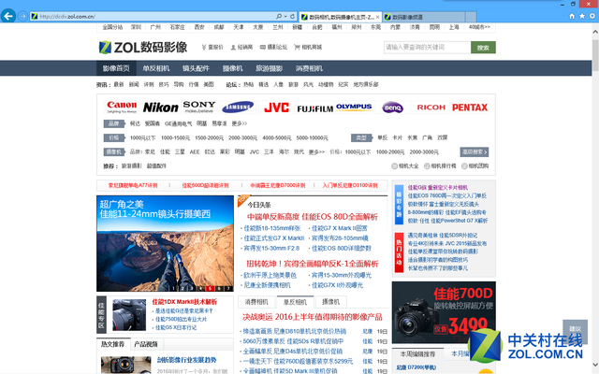
Task: Open the address bar dropdown arrow
Action: point(285,17)
